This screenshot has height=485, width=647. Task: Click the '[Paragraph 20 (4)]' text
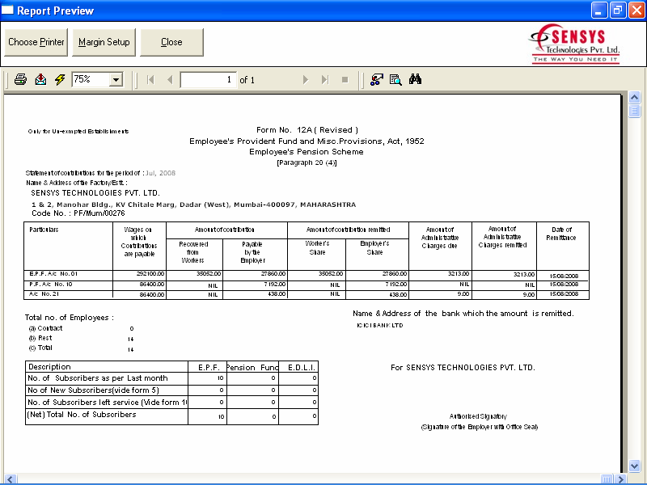[307, 162]
